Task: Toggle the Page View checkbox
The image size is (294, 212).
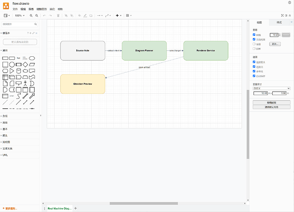Action: [x=254, y=39]
